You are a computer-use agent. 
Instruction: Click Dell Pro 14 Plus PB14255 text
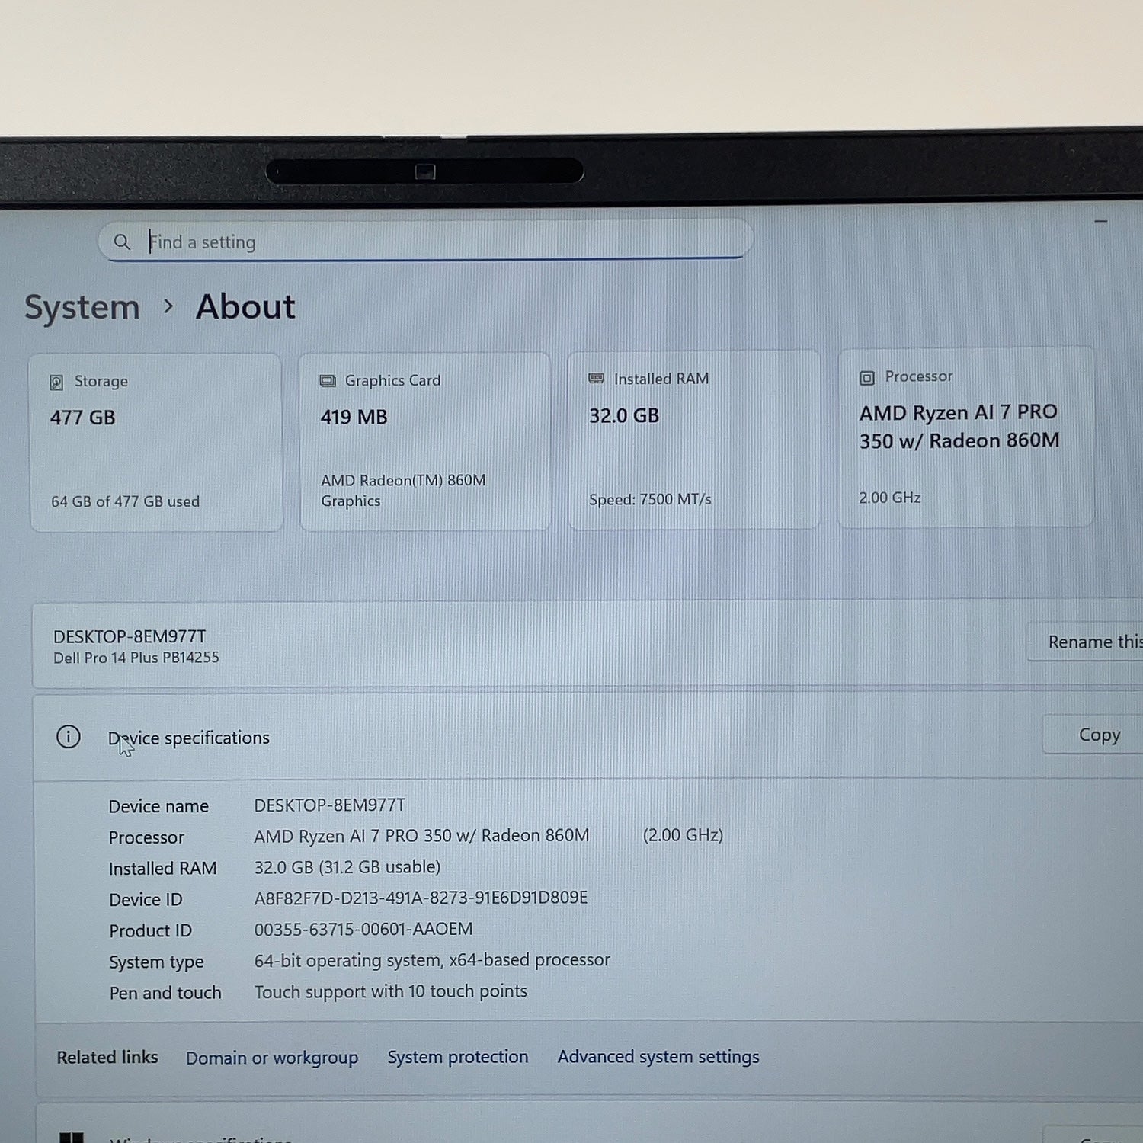tap(136, 658)
